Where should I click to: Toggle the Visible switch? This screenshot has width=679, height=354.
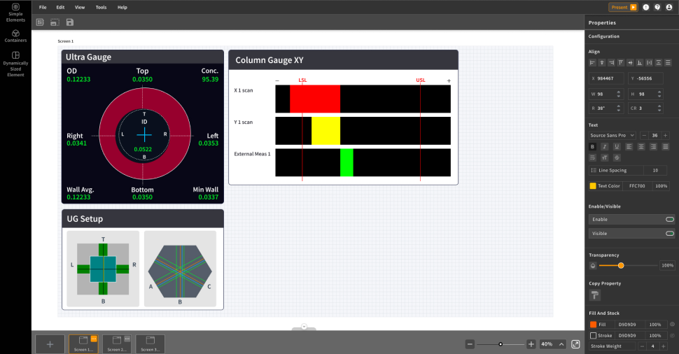click(x=669, y=233)
